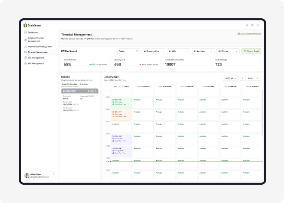The width and height of the screenshot is (284, 203).
Task: Open the All Clients dropdown
Action: pyautogui.click(x=228, y=51)
